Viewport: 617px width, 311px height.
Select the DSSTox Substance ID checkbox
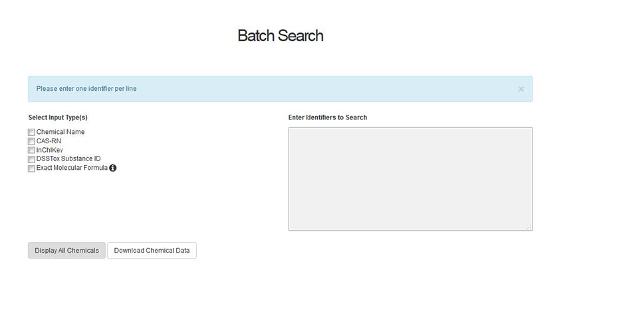[x=31, y=159]
